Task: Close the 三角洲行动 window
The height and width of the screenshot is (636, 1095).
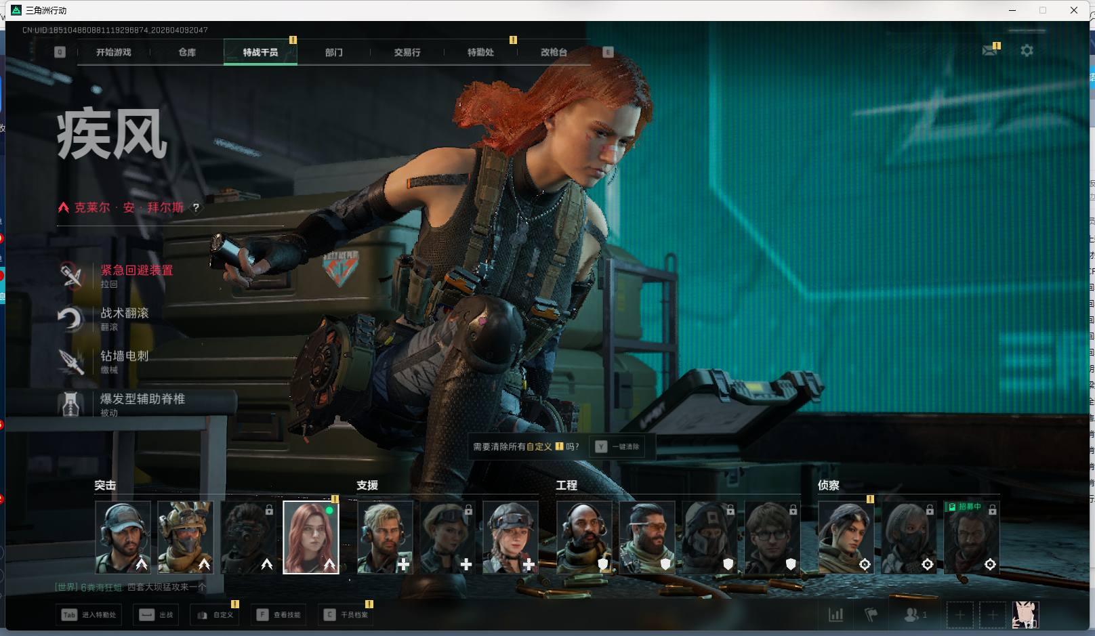Action: click(x=1074, y=10)
